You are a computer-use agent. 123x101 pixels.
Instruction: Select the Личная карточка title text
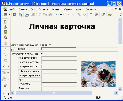click(62, 26)
